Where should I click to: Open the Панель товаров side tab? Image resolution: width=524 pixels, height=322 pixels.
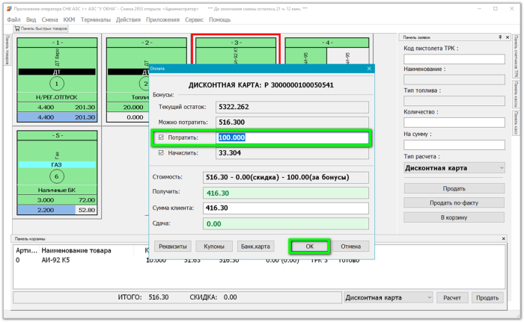(7, 50)
